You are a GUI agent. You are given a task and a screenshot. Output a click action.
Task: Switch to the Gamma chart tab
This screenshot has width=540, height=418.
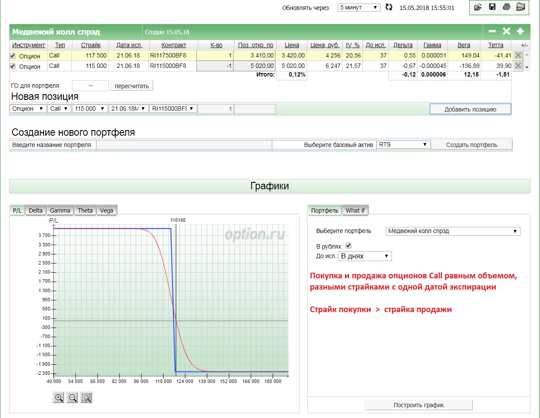click(x=60, y=211)
